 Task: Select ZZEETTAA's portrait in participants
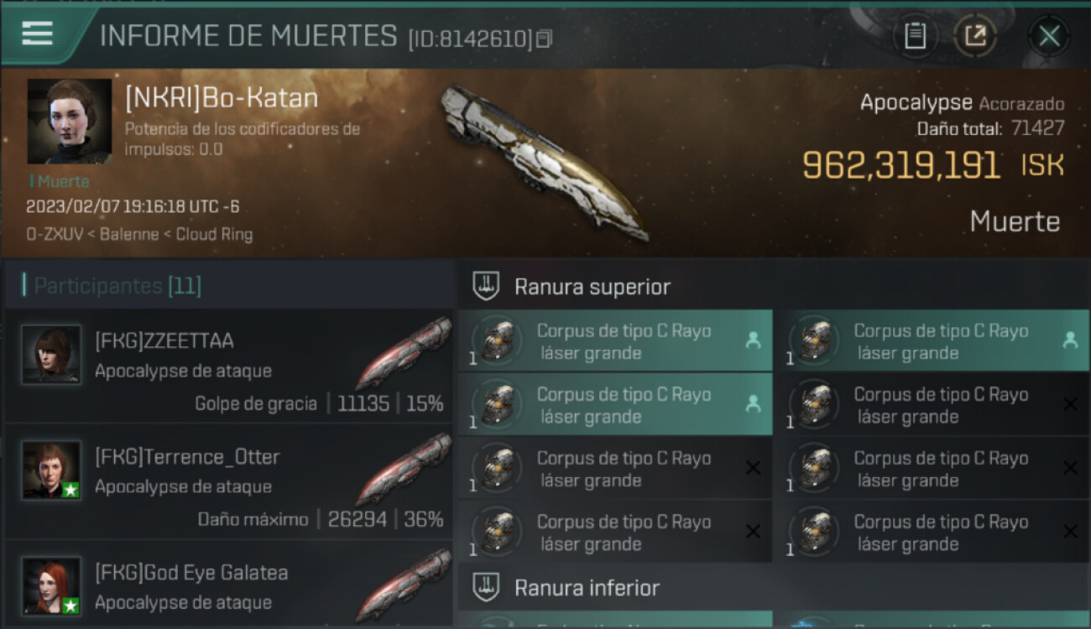click(x=51, y=355)
